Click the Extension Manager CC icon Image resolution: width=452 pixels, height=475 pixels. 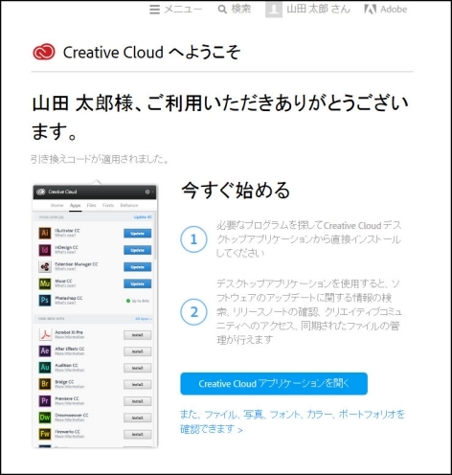pyautogui.click(x=45, y=266)
